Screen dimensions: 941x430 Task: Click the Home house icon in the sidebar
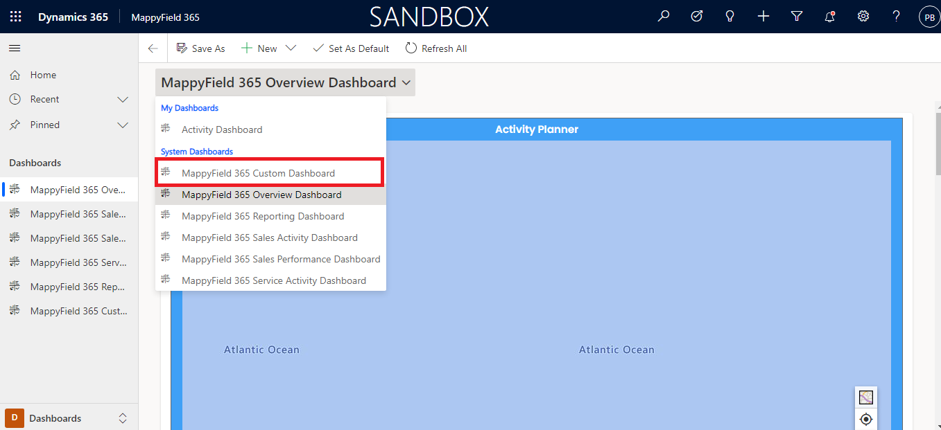pyautogui.click(x=15, y=75)
